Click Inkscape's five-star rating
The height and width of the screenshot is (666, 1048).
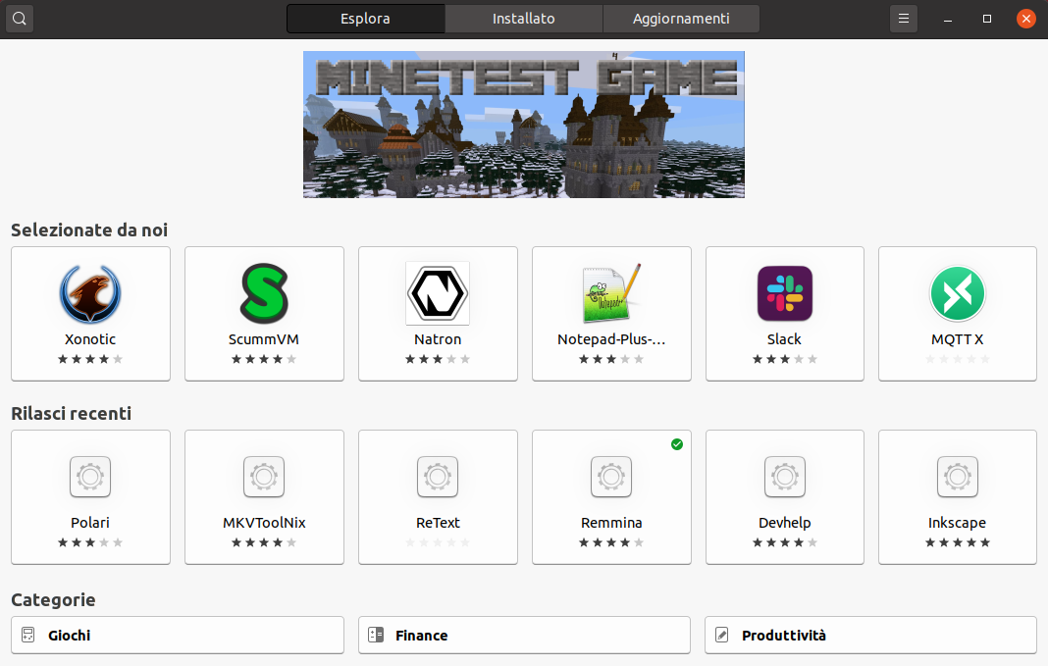[957, 542]
